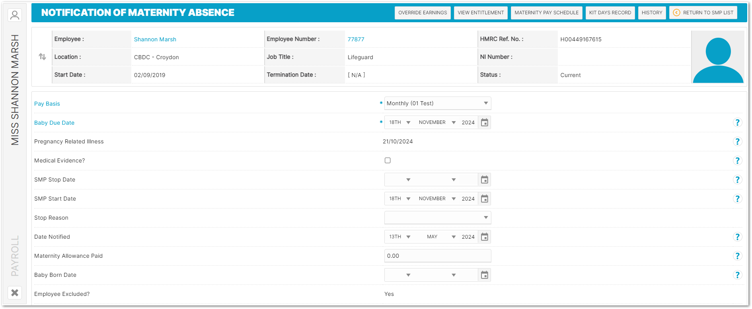Click Return to SMP List button
Screen dimensions: 752x309
(703, 13)
